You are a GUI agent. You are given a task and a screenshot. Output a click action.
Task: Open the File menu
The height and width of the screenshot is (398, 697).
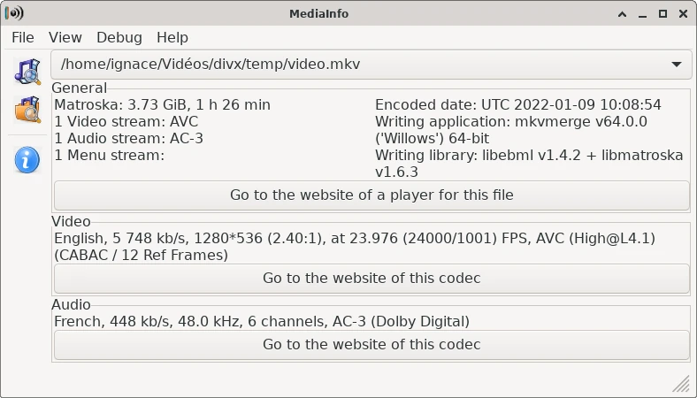click(23, 37)
